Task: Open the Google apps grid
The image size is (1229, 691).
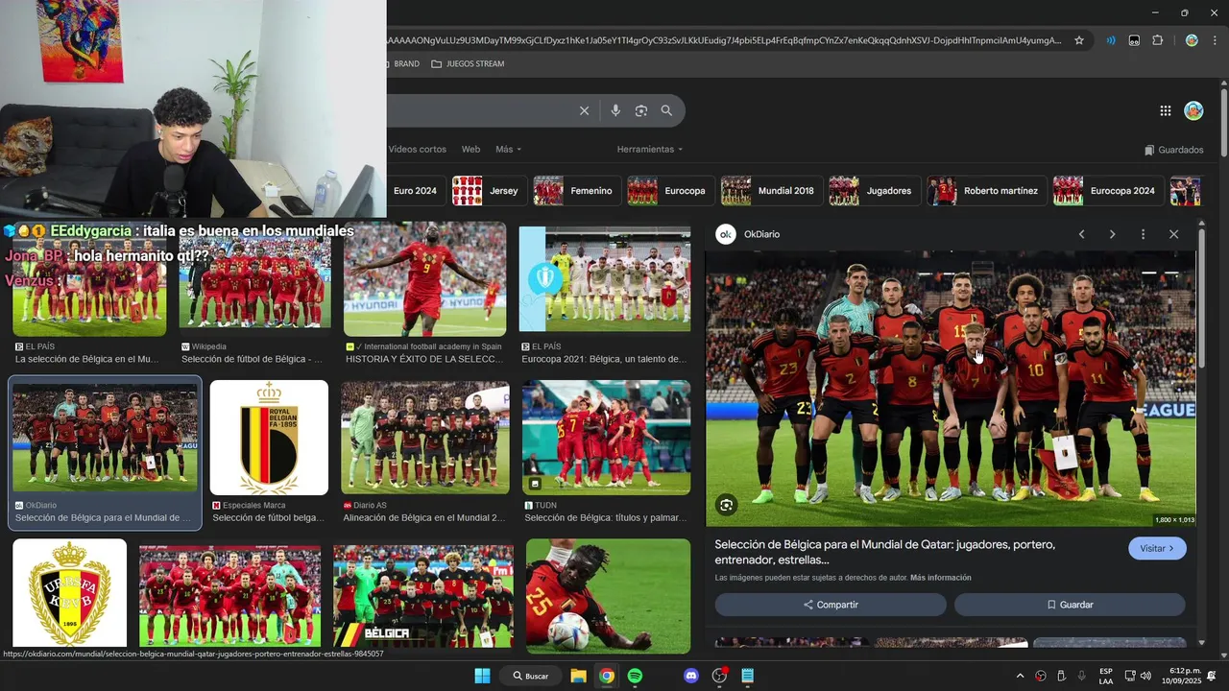Action: click(x=1165, y=110)
